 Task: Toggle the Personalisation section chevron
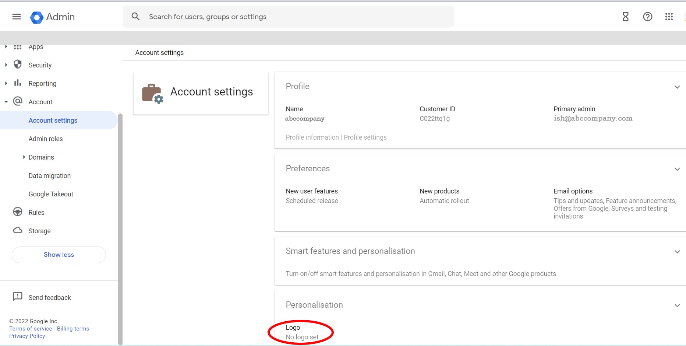point(677,305)
